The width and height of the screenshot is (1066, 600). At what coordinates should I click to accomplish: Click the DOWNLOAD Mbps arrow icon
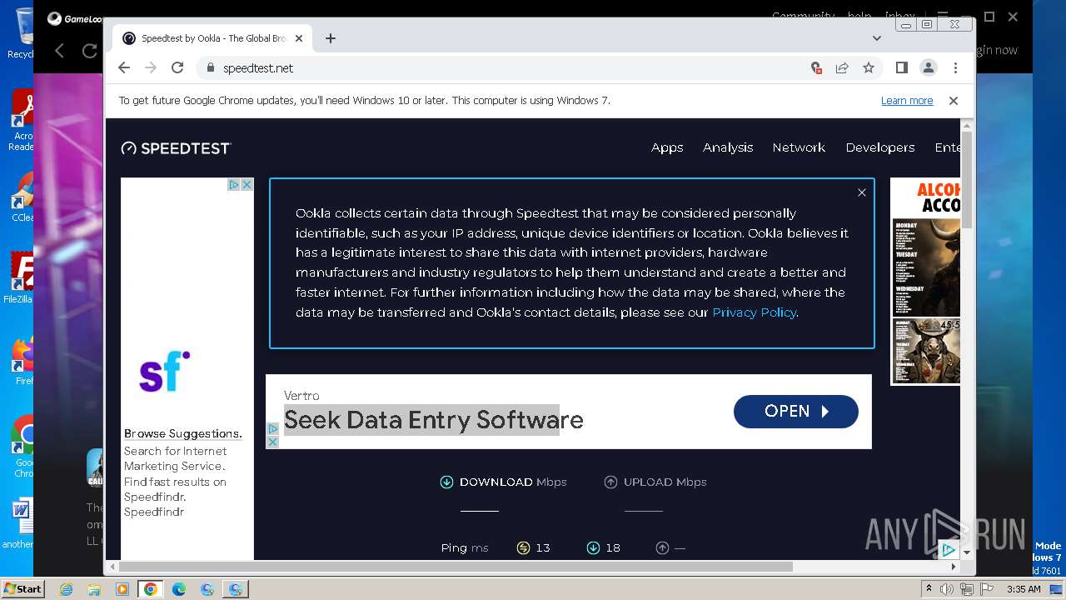pyautogui.click(x=446, y=482)
